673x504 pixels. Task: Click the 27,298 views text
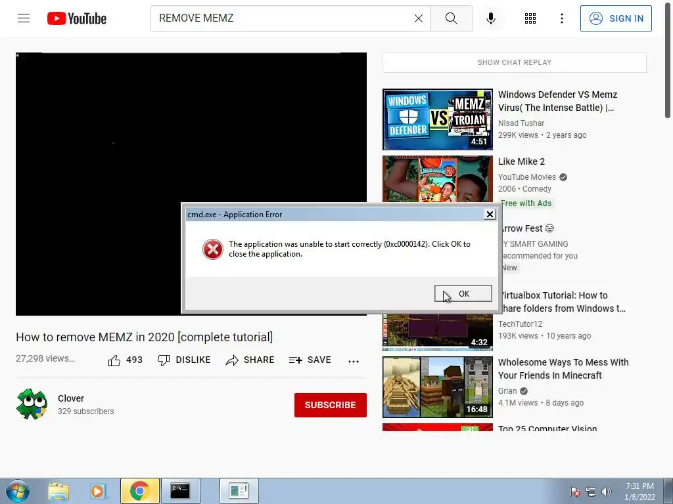[x=45, y=359]
